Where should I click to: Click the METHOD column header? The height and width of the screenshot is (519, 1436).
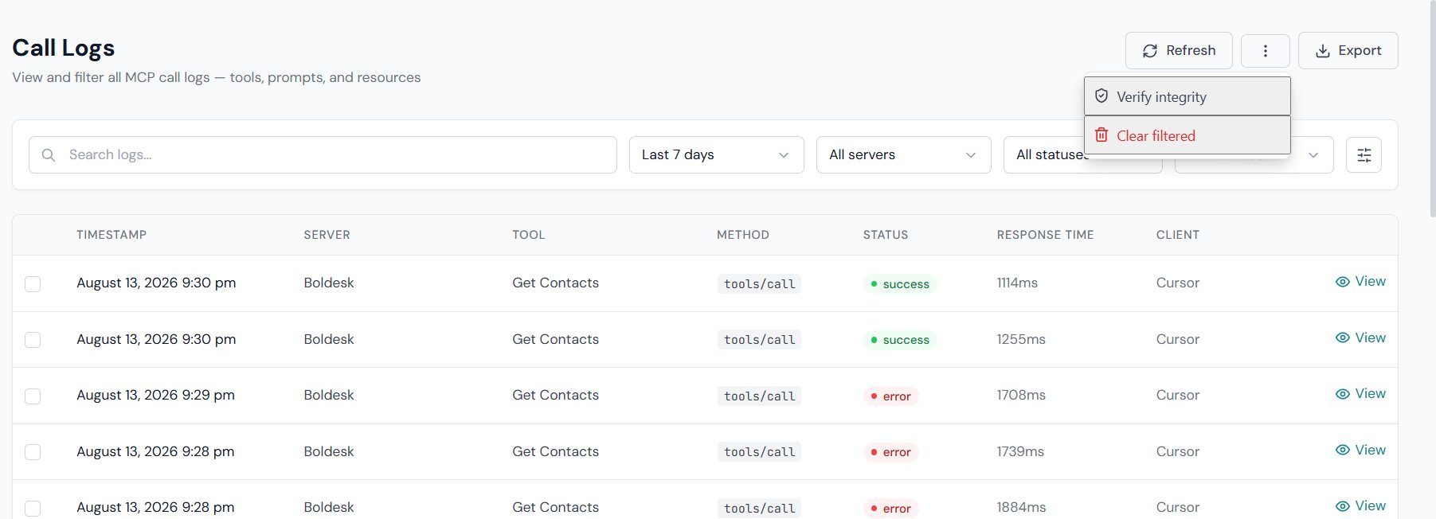click(743, 235)
